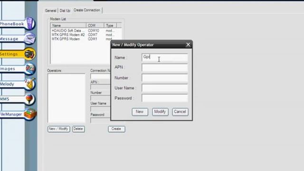Focus the Password field in dialog
304x171 pixels.
(x=165, y=98)
